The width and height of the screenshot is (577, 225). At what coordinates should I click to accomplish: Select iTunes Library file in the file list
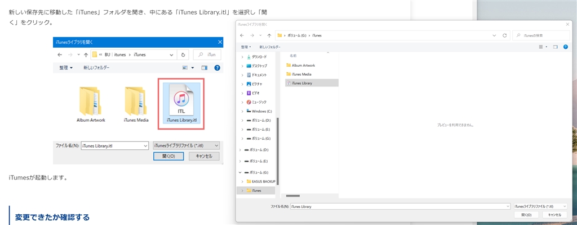pos(312,83)
